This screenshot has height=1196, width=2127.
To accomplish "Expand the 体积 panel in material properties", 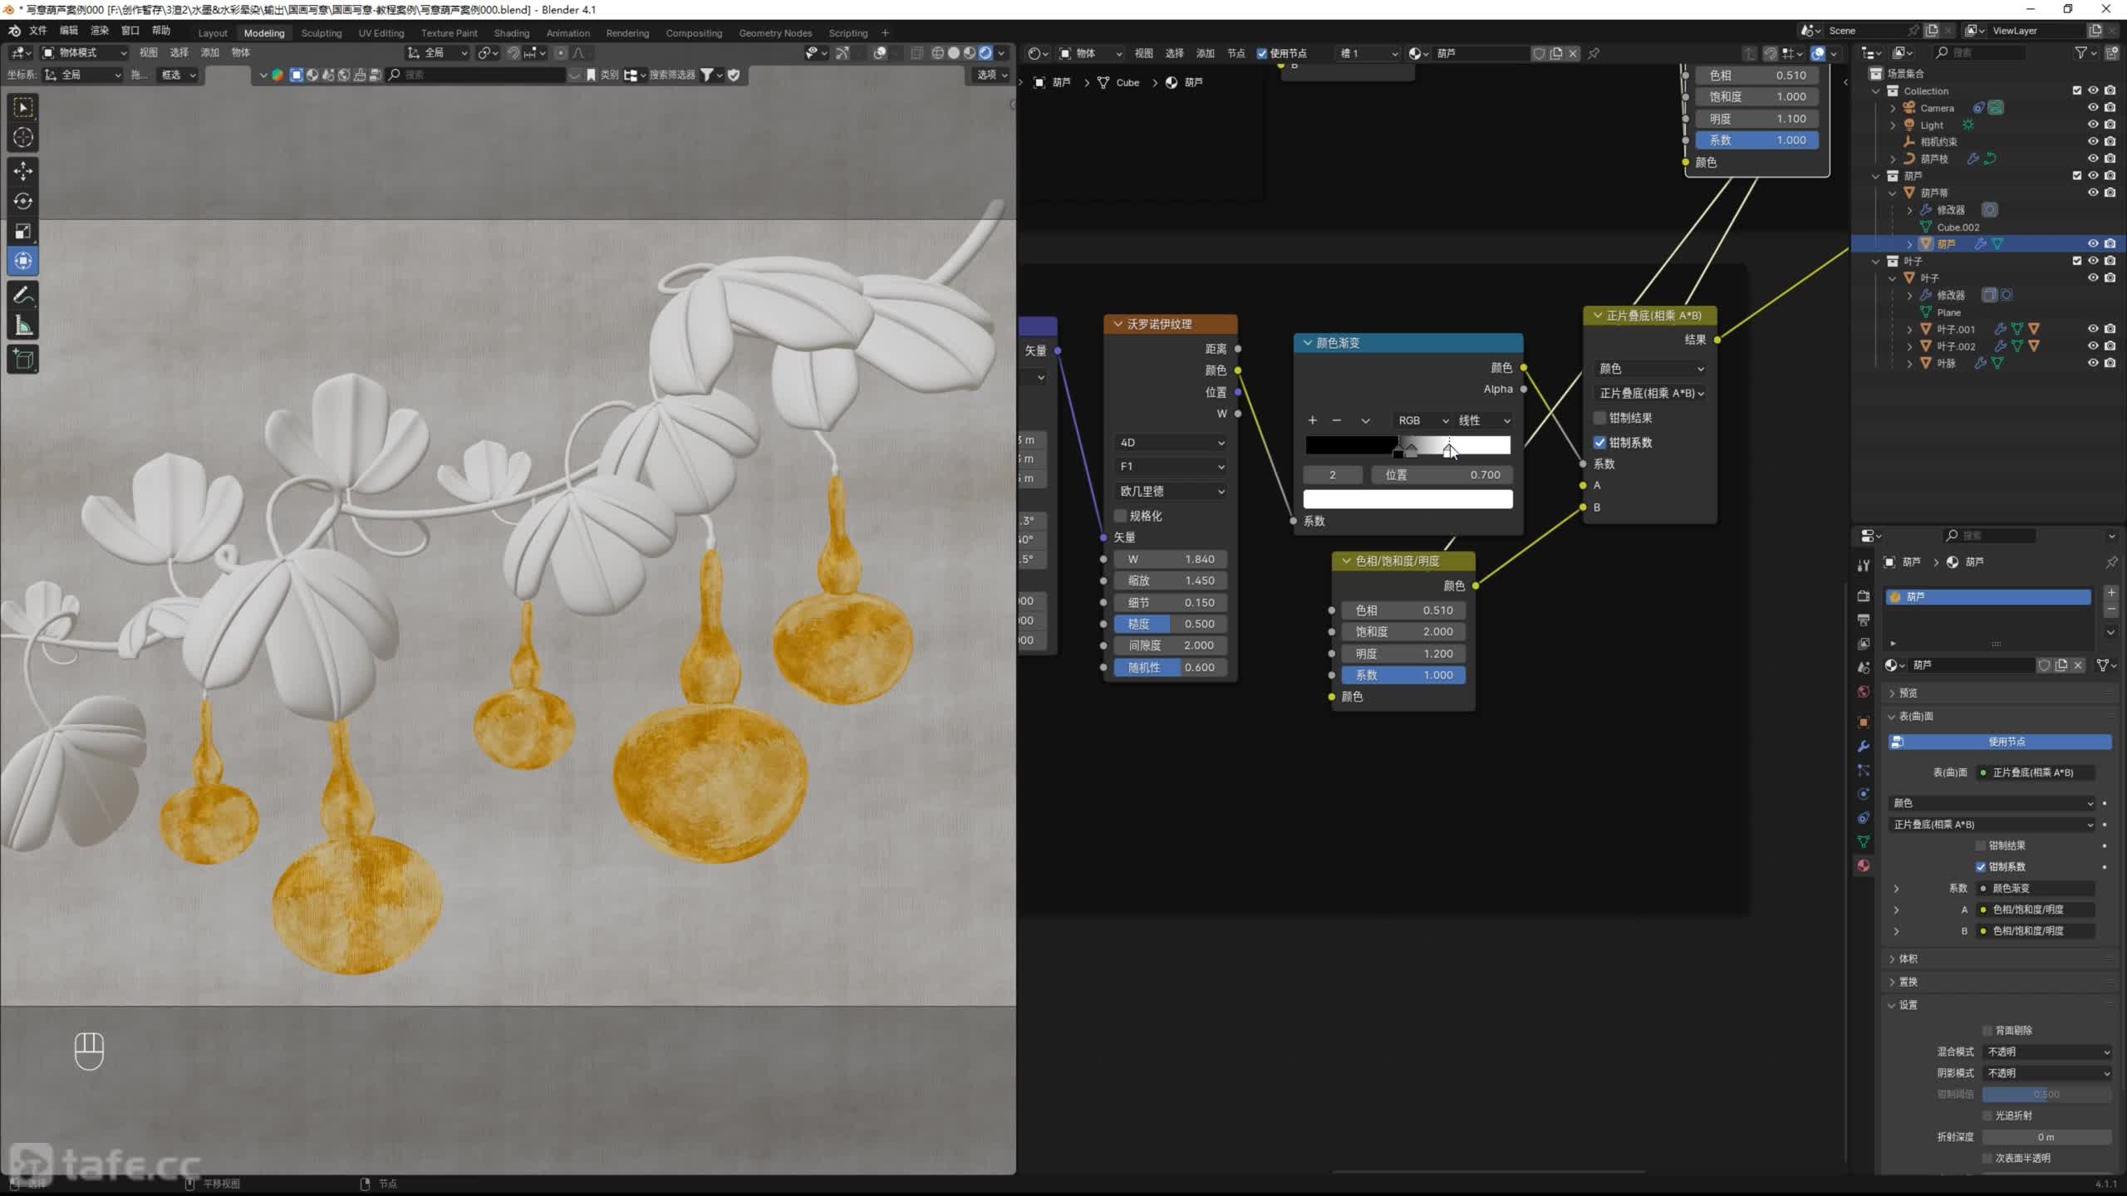I will [1908, 958].
